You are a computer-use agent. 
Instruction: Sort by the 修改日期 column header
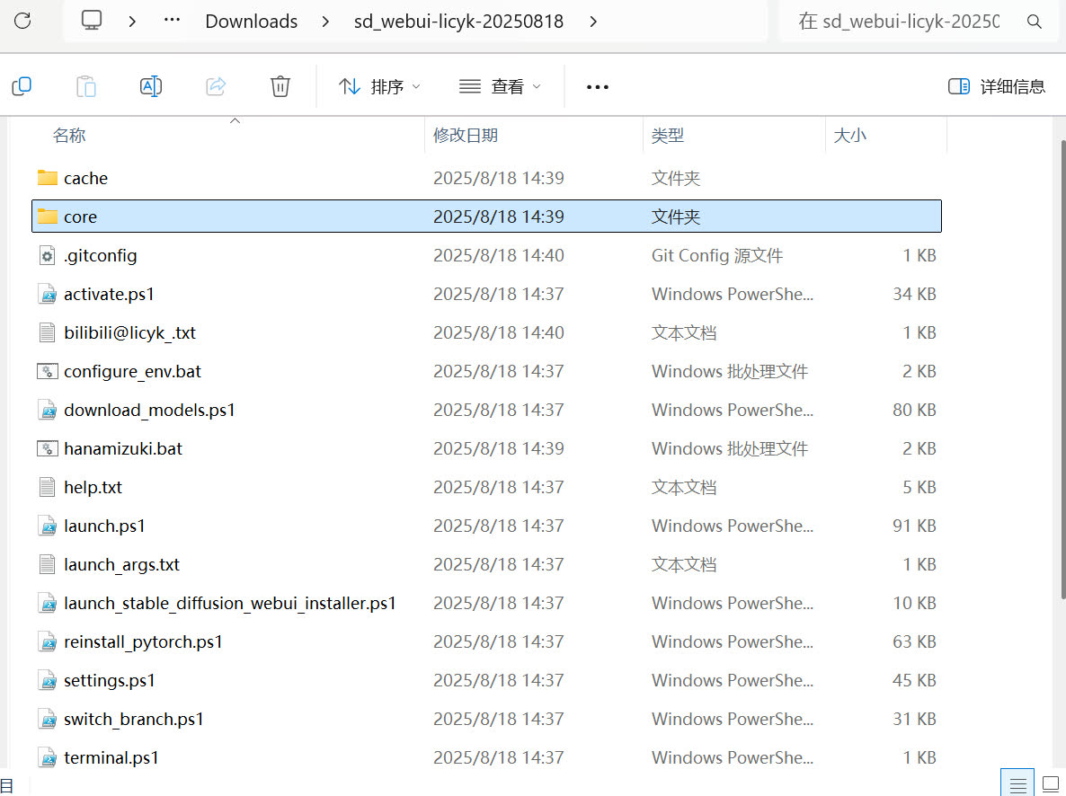465,136
